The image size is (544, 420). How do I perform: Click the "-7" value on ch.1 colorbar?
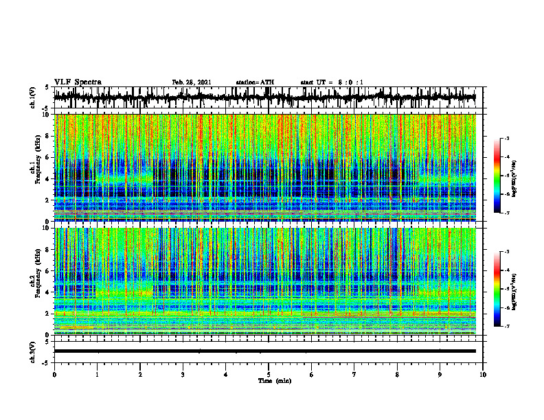click(x=506, y=213)
